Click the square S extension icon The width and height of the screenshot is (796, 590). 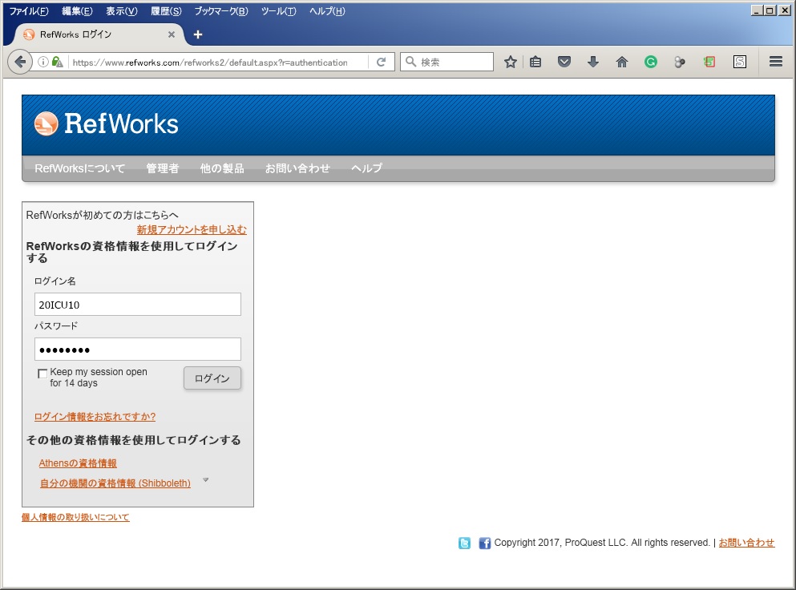click(740, 62)
